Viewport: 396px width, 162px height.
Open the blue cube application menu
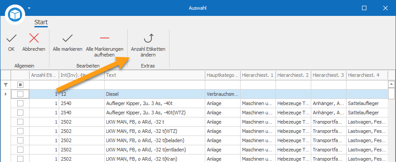pyautogui.click(x=15, y=15)
